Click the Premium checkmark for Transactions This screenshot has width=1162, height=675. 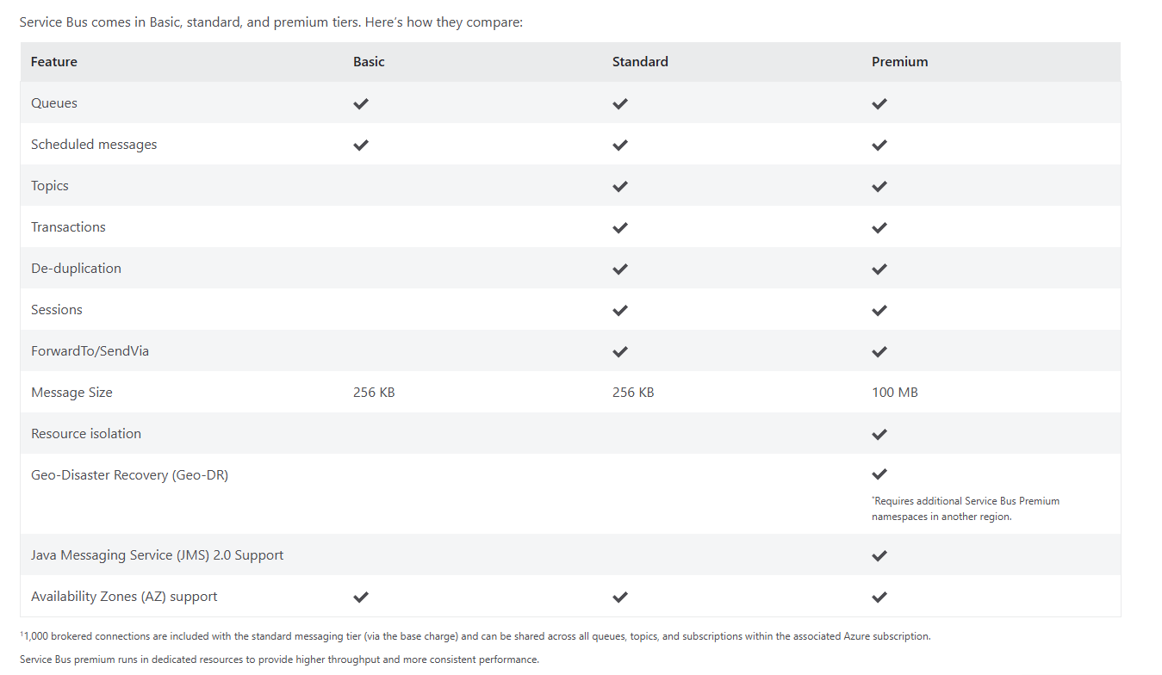pos(879,227)
